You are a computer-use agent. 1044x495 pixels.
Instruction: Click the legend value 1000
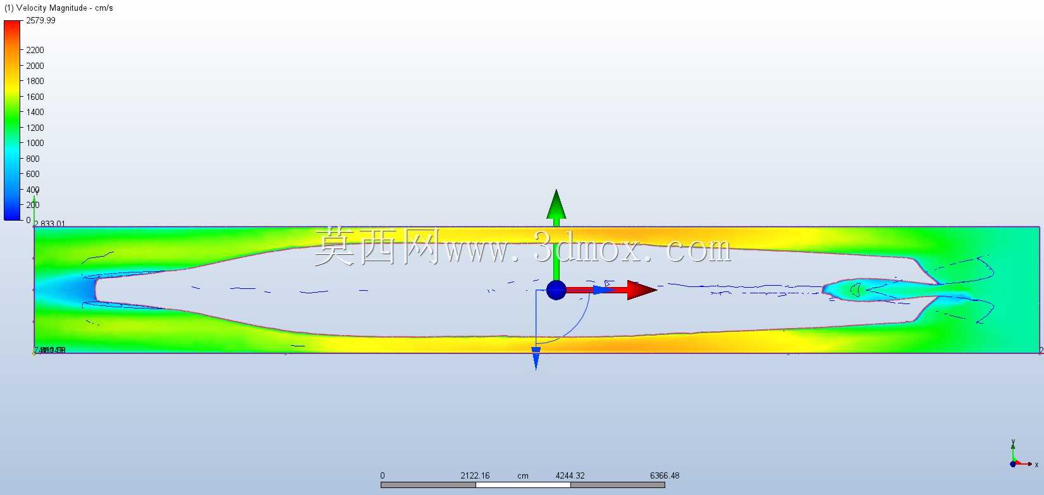click(x=35, y=143)
